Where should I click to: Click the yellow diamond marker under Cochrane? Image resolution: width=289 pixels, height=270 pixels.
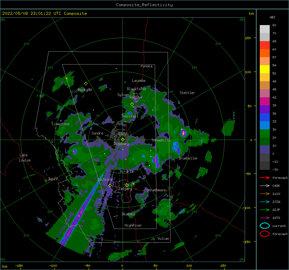tap(110, 186)
